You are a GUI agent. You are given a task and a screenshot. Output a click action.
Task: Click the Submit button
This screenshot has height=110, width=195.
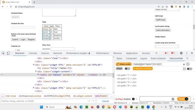15,39
